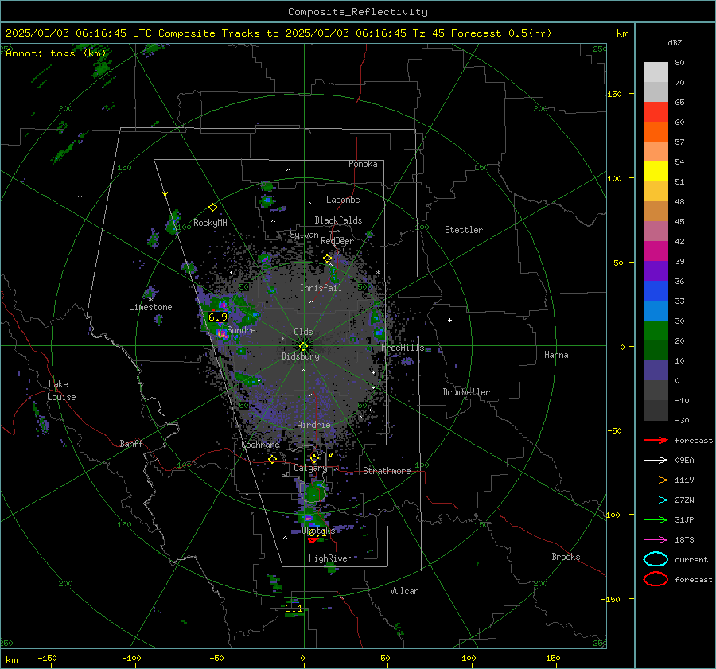Click the HighRiver label
716x669 pixels.
pyautogui.click(x=330, y=558)
